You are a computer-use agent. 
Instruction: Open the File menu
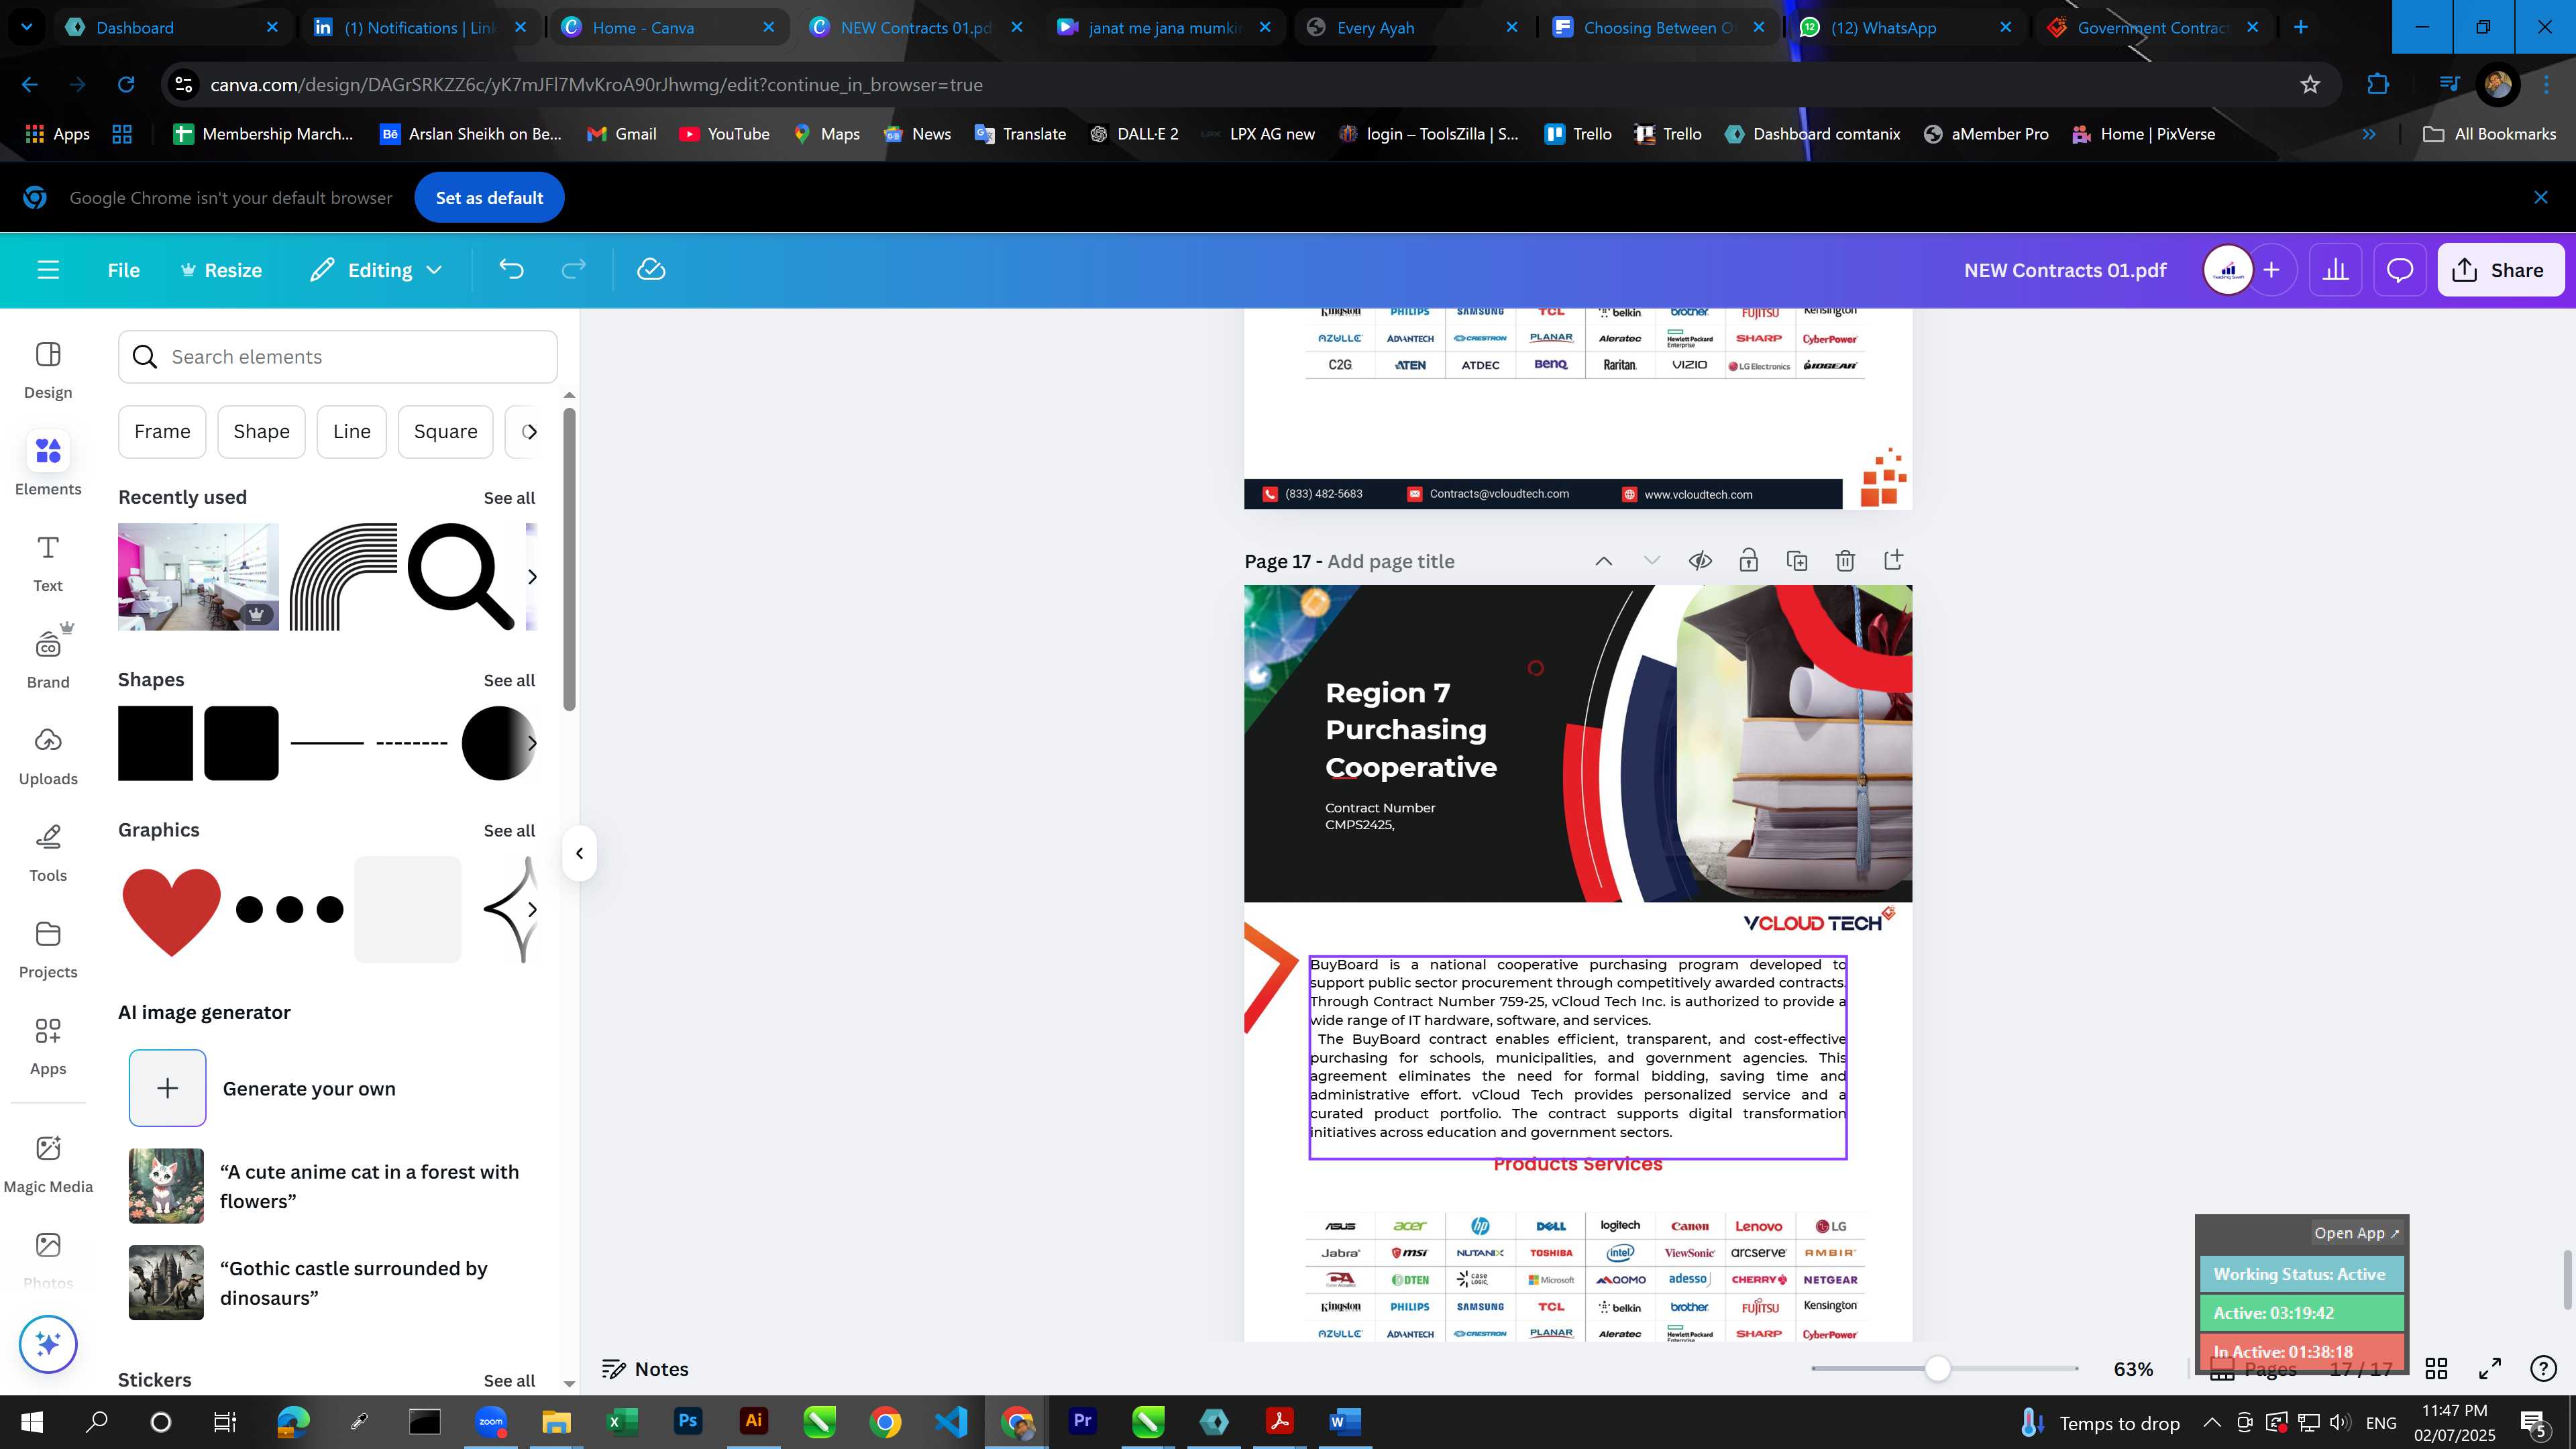tap(124, 270)
